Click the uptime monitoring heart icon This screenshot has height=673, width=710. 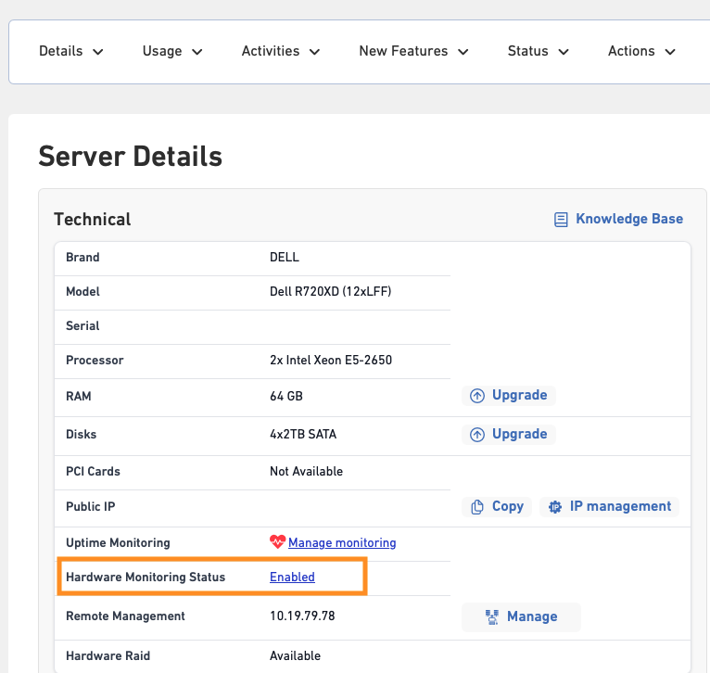click(x=277, y=541)
